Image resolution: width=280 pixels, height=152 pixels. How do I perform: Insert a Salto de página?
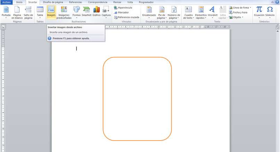(28, 12)
